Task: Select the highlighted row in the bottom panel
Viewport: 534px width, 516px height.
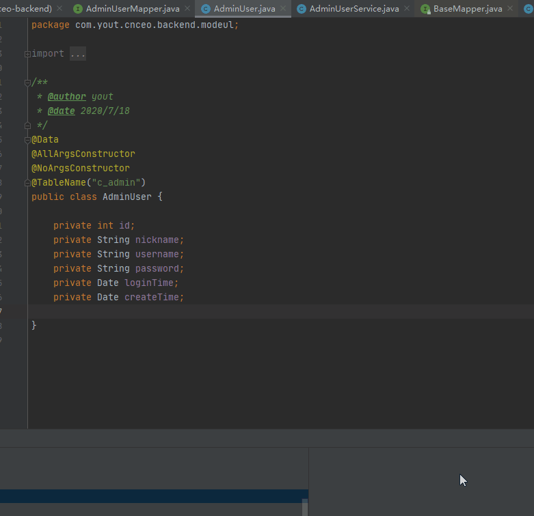Action: click(154, 496)
